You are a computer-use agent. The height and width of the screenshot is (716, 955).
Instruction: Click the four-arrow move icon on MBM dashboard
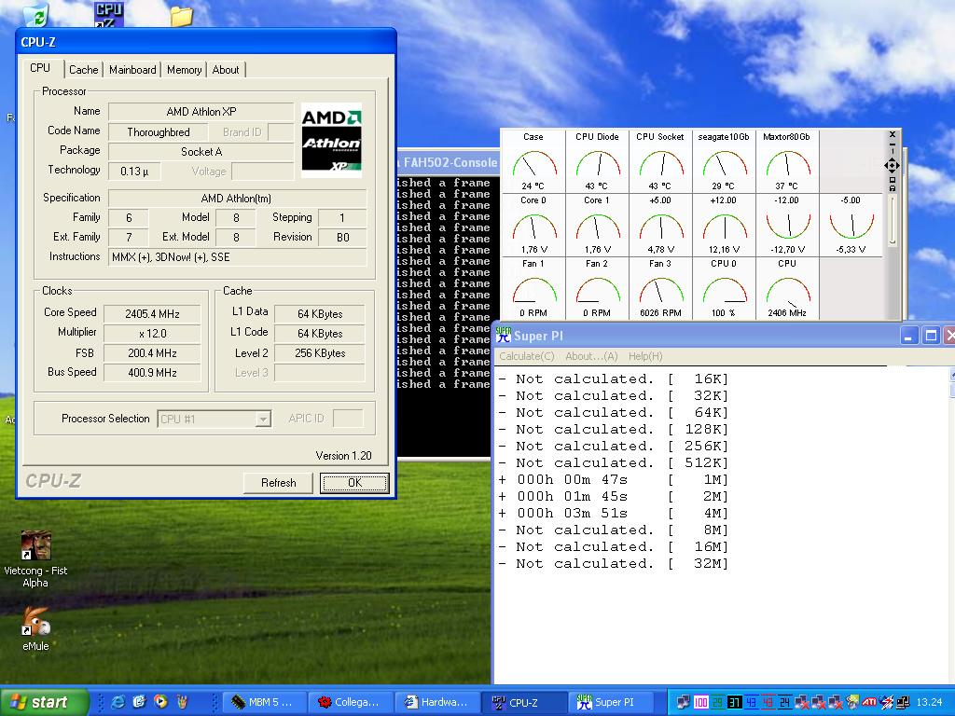tap(893, 165)
